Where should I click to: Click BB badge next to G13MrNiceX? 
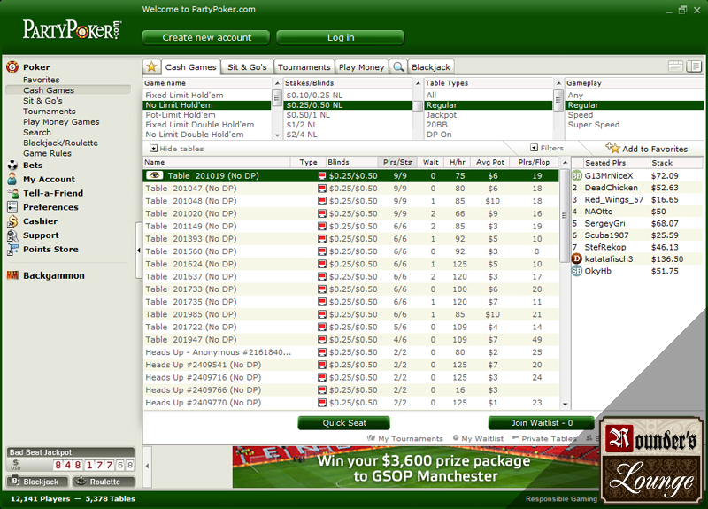point(577,175)
